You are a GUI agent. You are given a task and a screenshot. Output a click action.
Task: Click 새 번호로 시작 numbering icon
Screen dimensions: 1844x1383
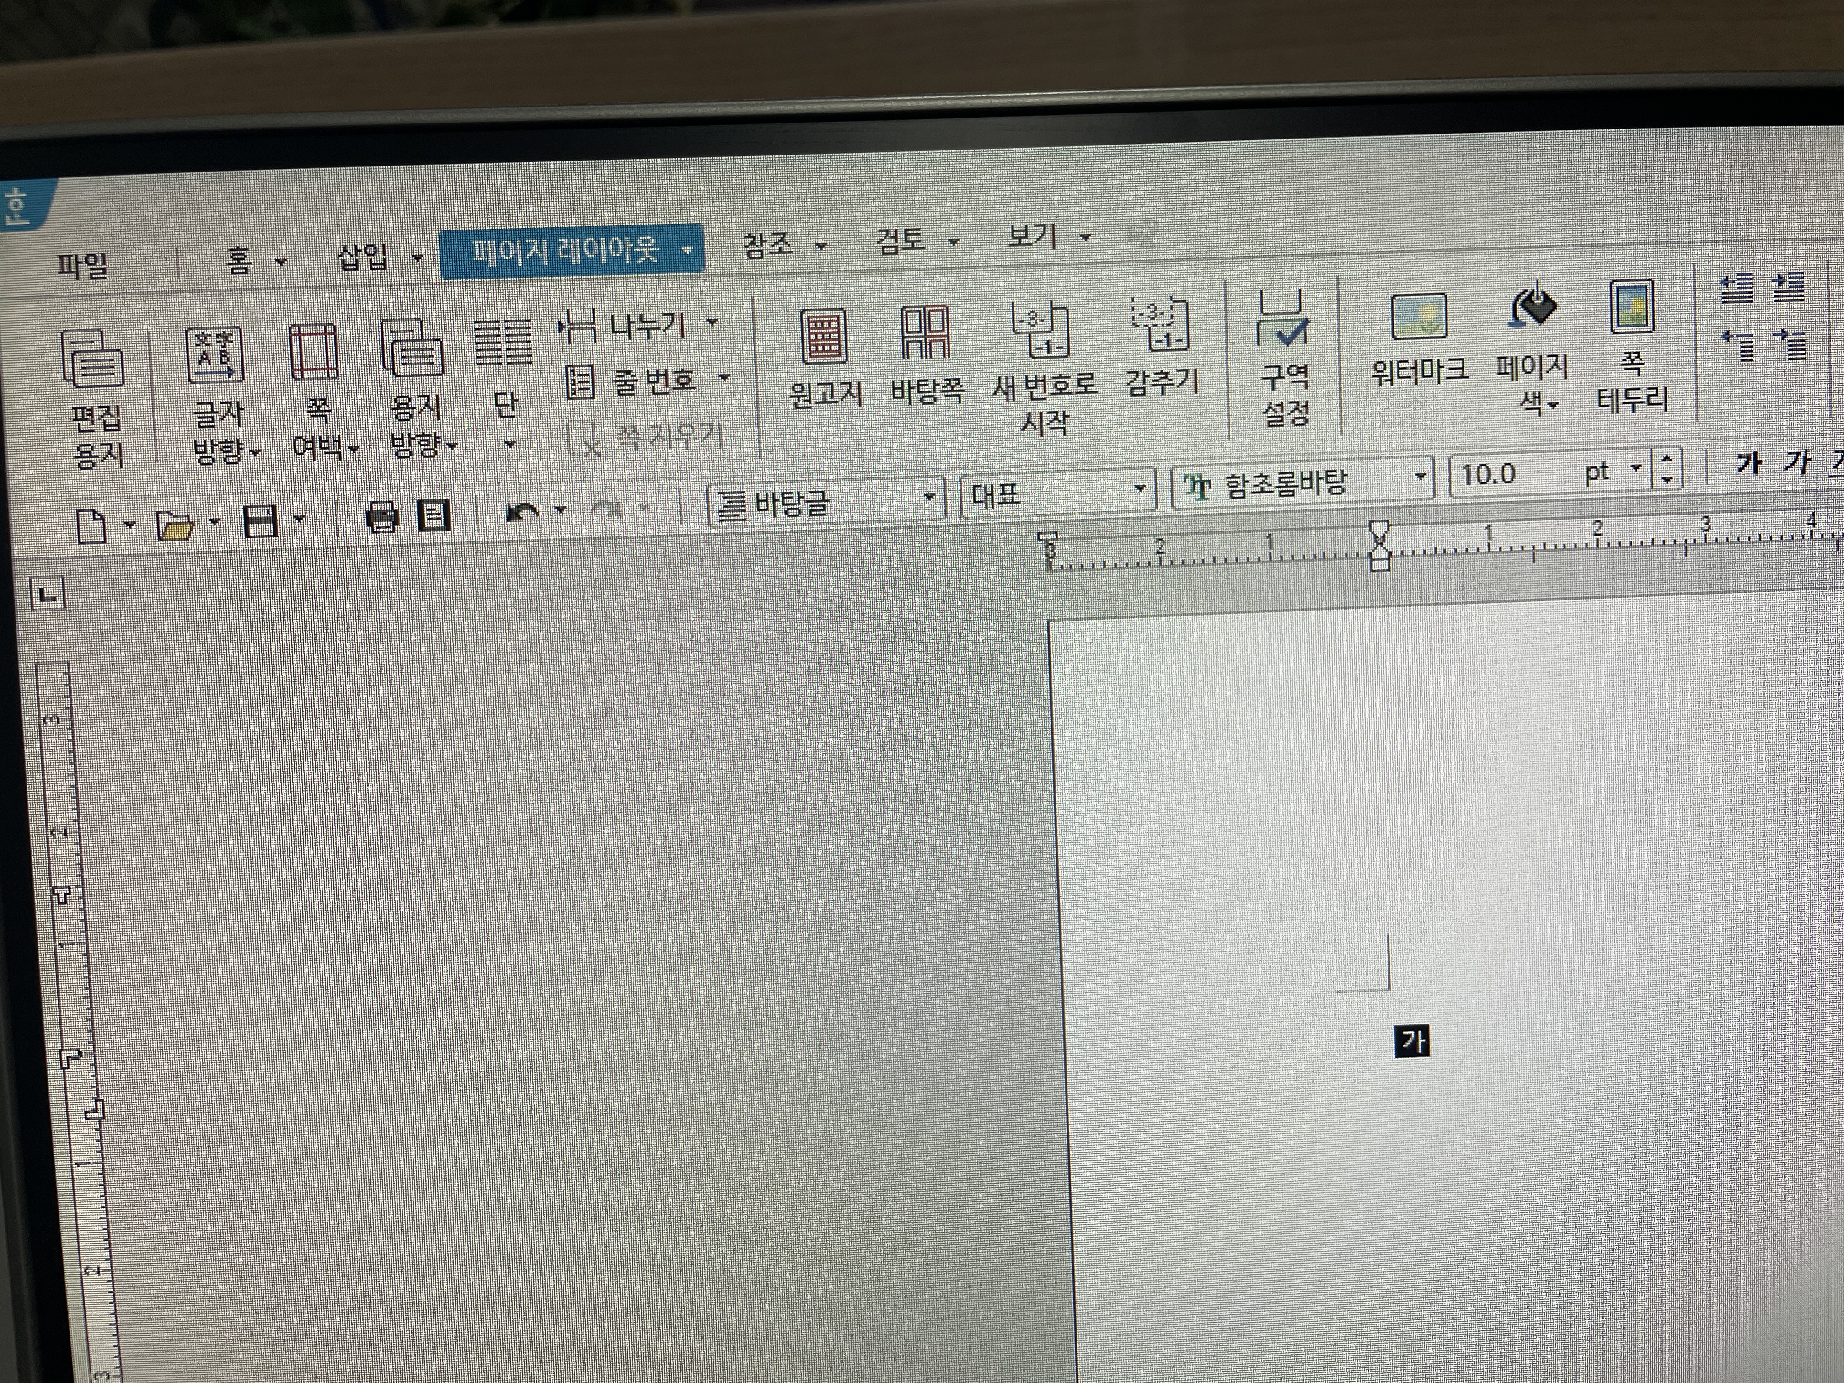(1040, 330)
